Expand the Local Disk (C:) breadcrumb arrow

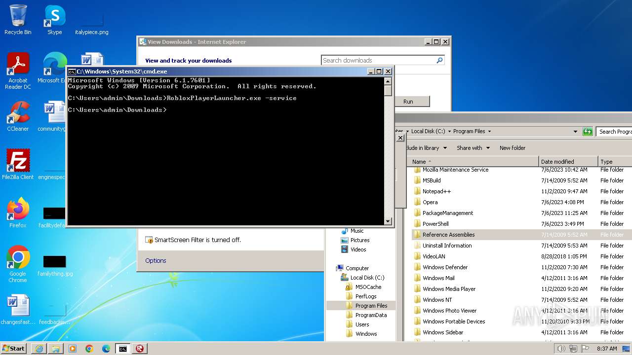pyautogui.click(x=450, y=131)
